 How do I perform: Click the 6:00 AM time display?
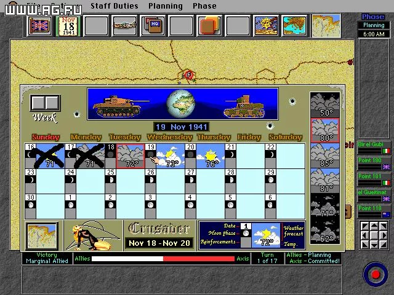(374, 34)
